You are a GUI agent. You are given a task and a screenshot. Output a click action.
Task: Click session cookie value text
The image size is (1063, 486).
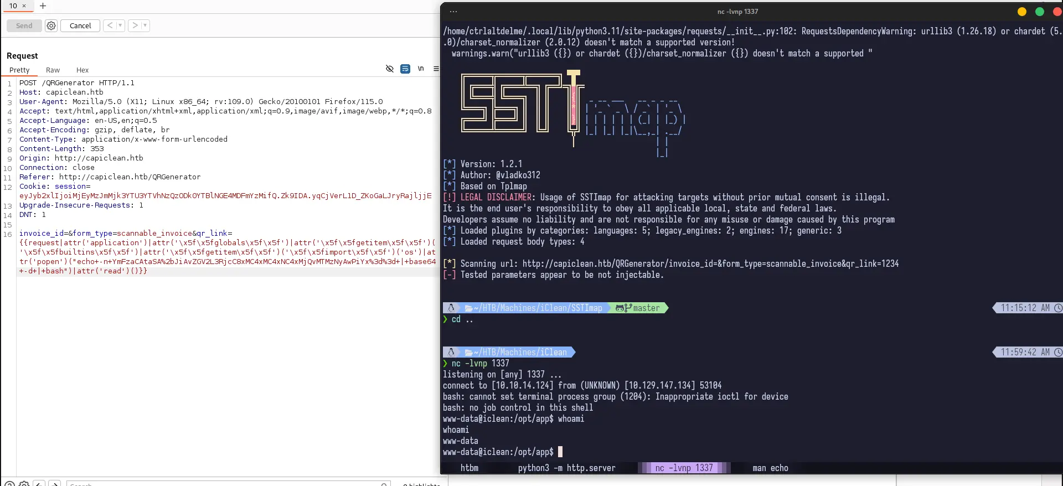tap(225, 195)
